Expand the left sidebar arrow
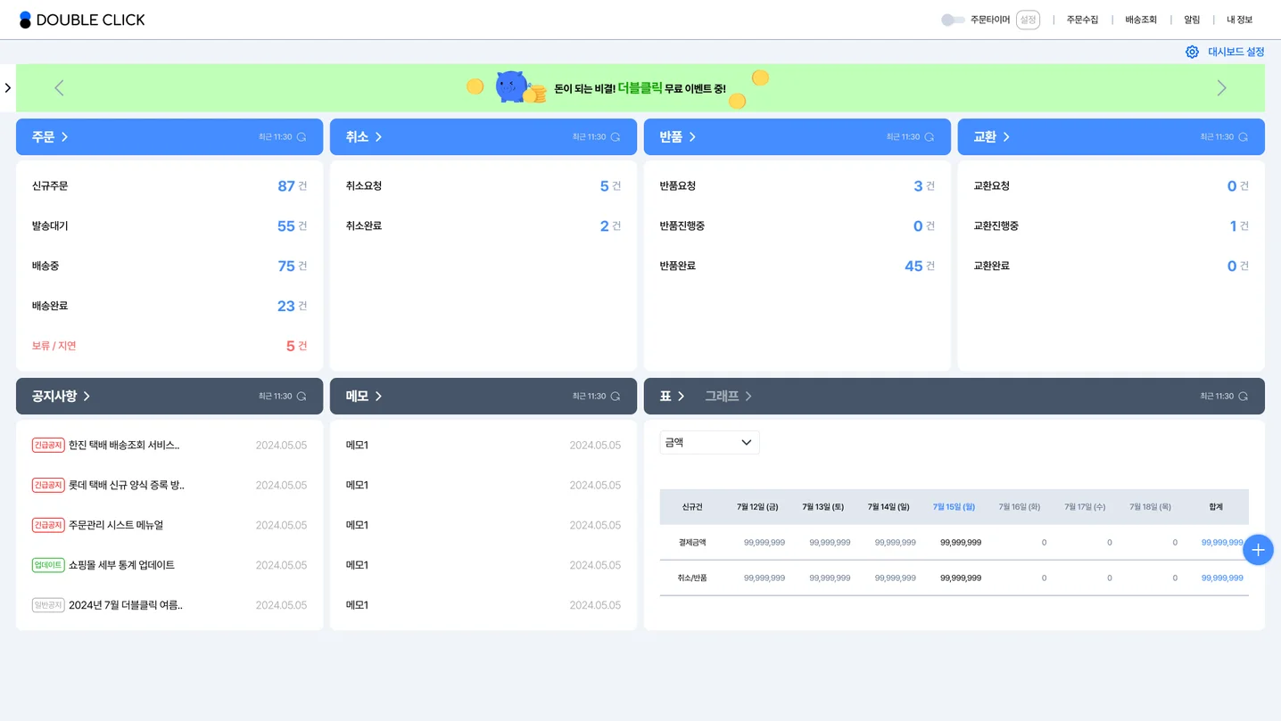Screen dimensions: 1281x721 (x=8, y=87)
